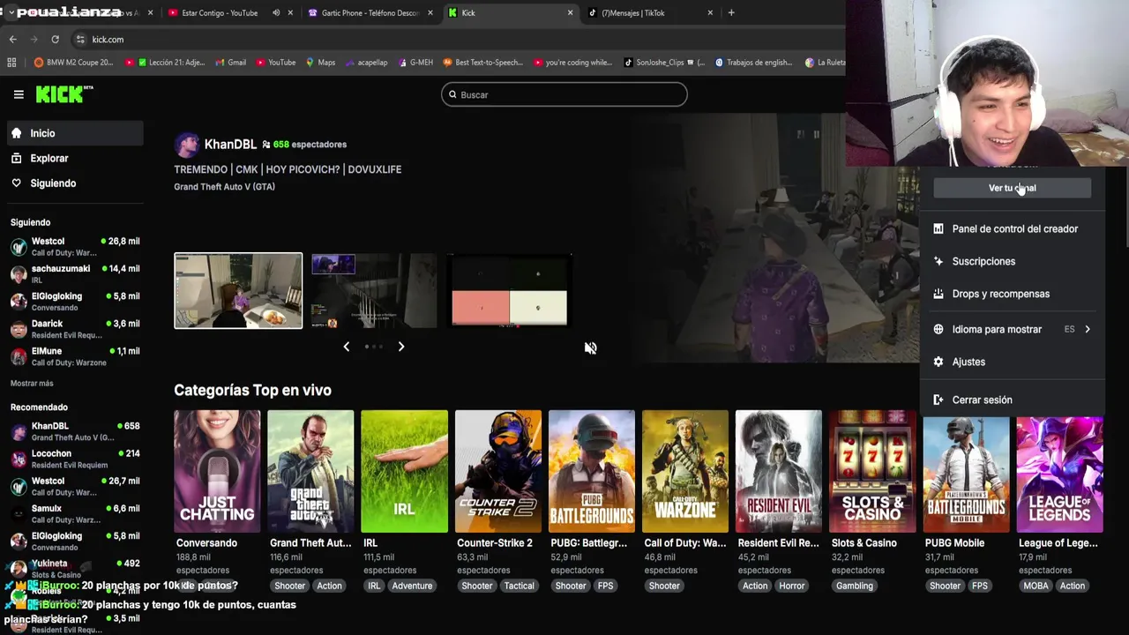Click MOBA tag under League of Legends
Viewport: 1129px width, 635px height.
[1036, 586]
